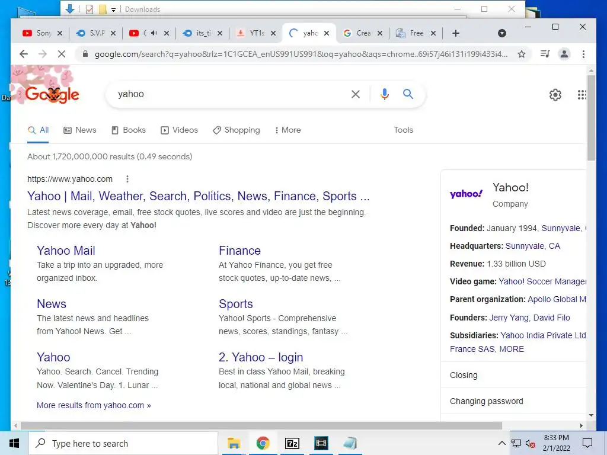Viewport: 607px width, 455px height.
Task: Stop loading the page
Action: click(62, 54)
